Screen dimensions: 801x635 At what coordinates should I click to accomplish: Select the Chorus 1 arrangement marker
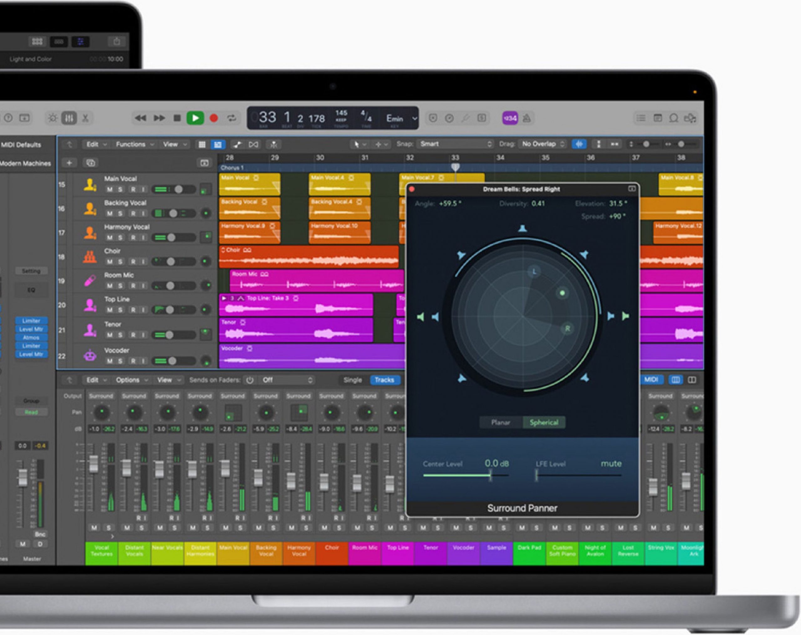[x=232, y=168]
